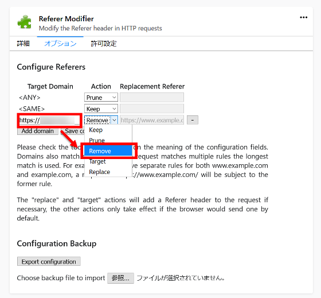Choose Remove in the open dropdown list
This screenshot has height=298, width=321.
108,151
